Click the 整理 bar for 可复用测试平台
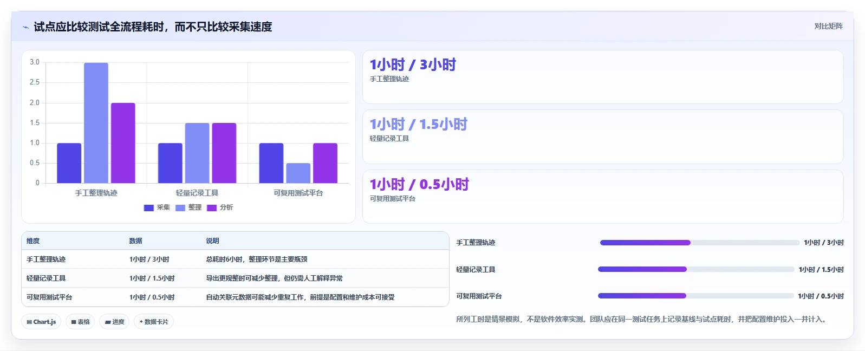This screenshot has height=351, width=865. pos(298,173)
